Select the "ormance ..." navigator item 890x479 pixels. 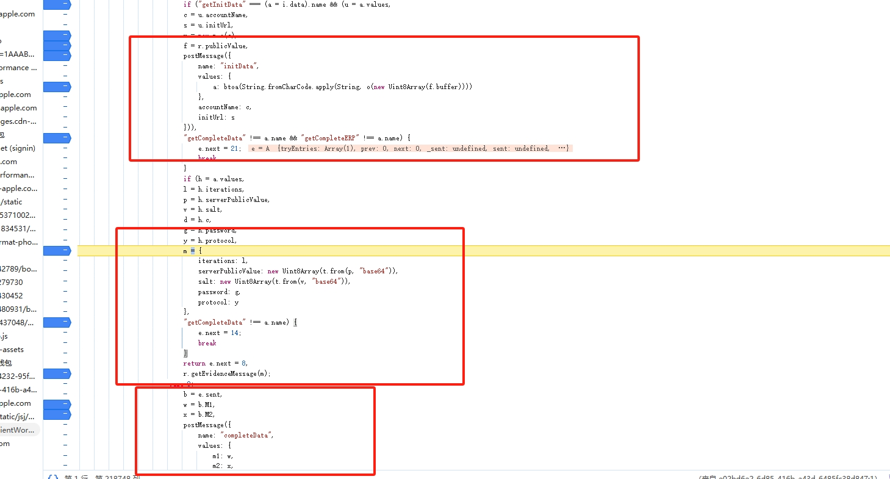[18, 68]
